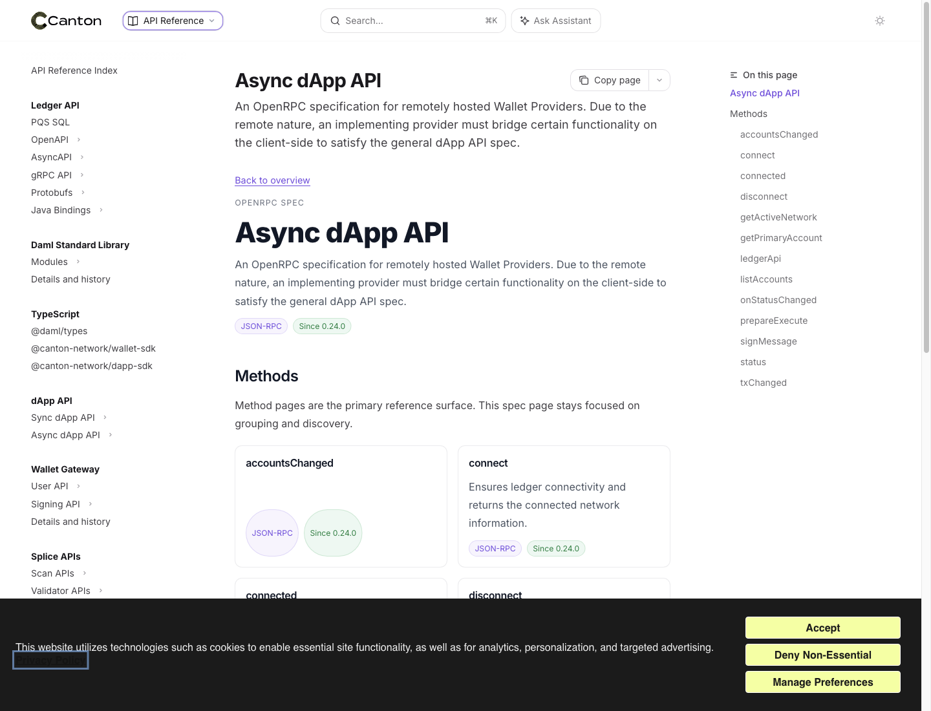Click the copy icon in Copy page button
The width and height of the screenshot is (931, 711).
click(584, 80)
